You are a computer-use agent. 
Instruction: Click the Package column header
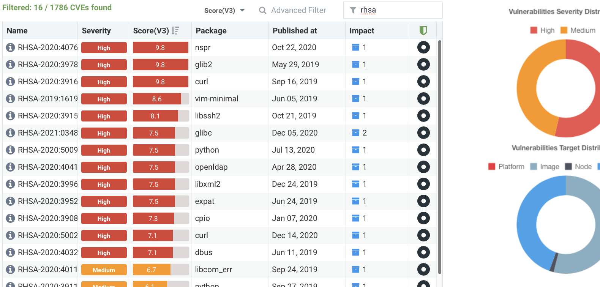tap(211, 31)
